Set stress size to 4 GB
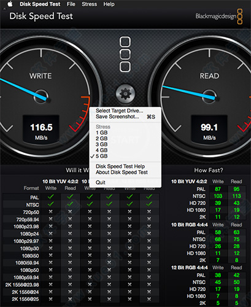The height and width of the screenshot is (307, 251). point(102,150)
